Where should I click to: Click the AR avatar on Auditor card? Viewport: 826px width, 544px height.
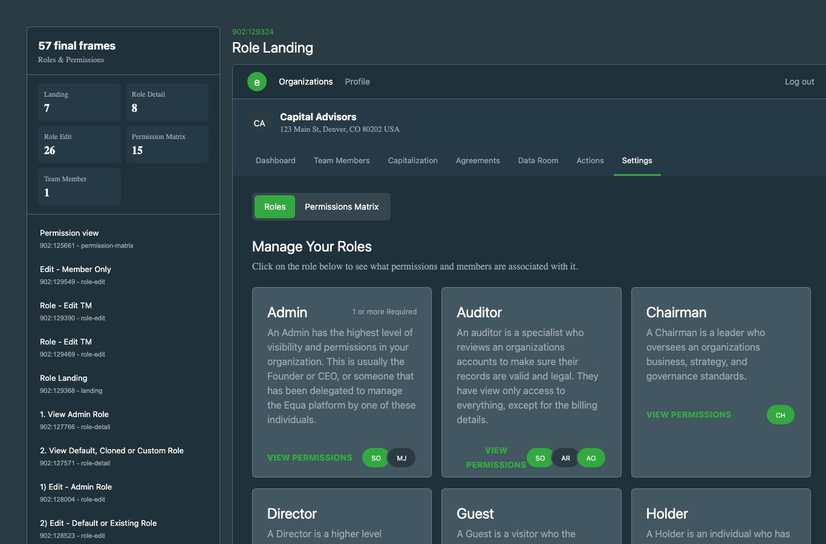[x=565, y=458]
